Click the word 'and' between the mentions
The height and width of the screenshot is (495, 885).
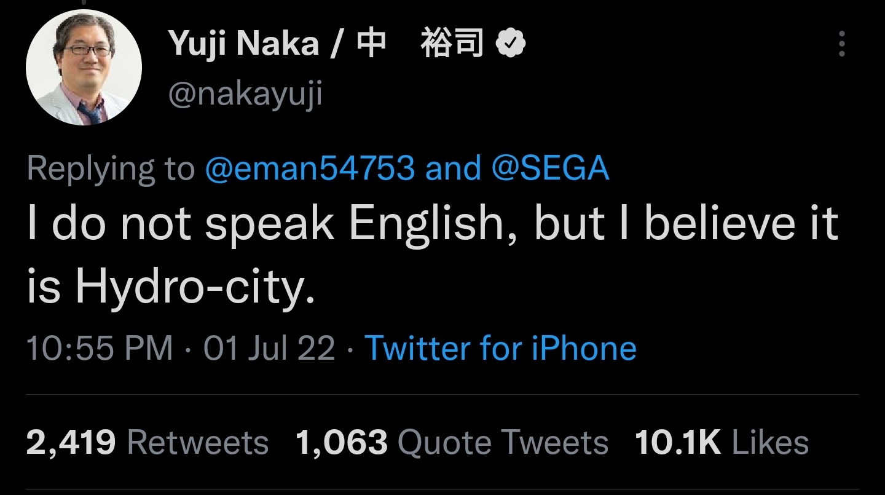453,168
